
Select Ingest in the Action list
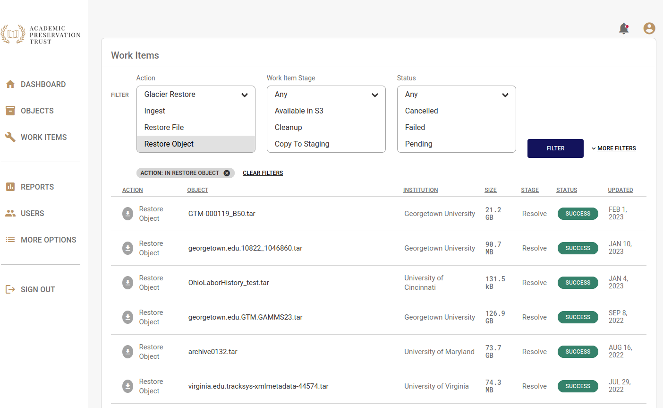coord(195,111)
